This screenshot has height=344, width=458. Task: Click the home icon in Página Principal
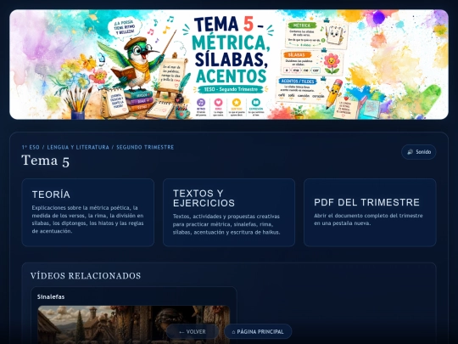tap(233, 332)
